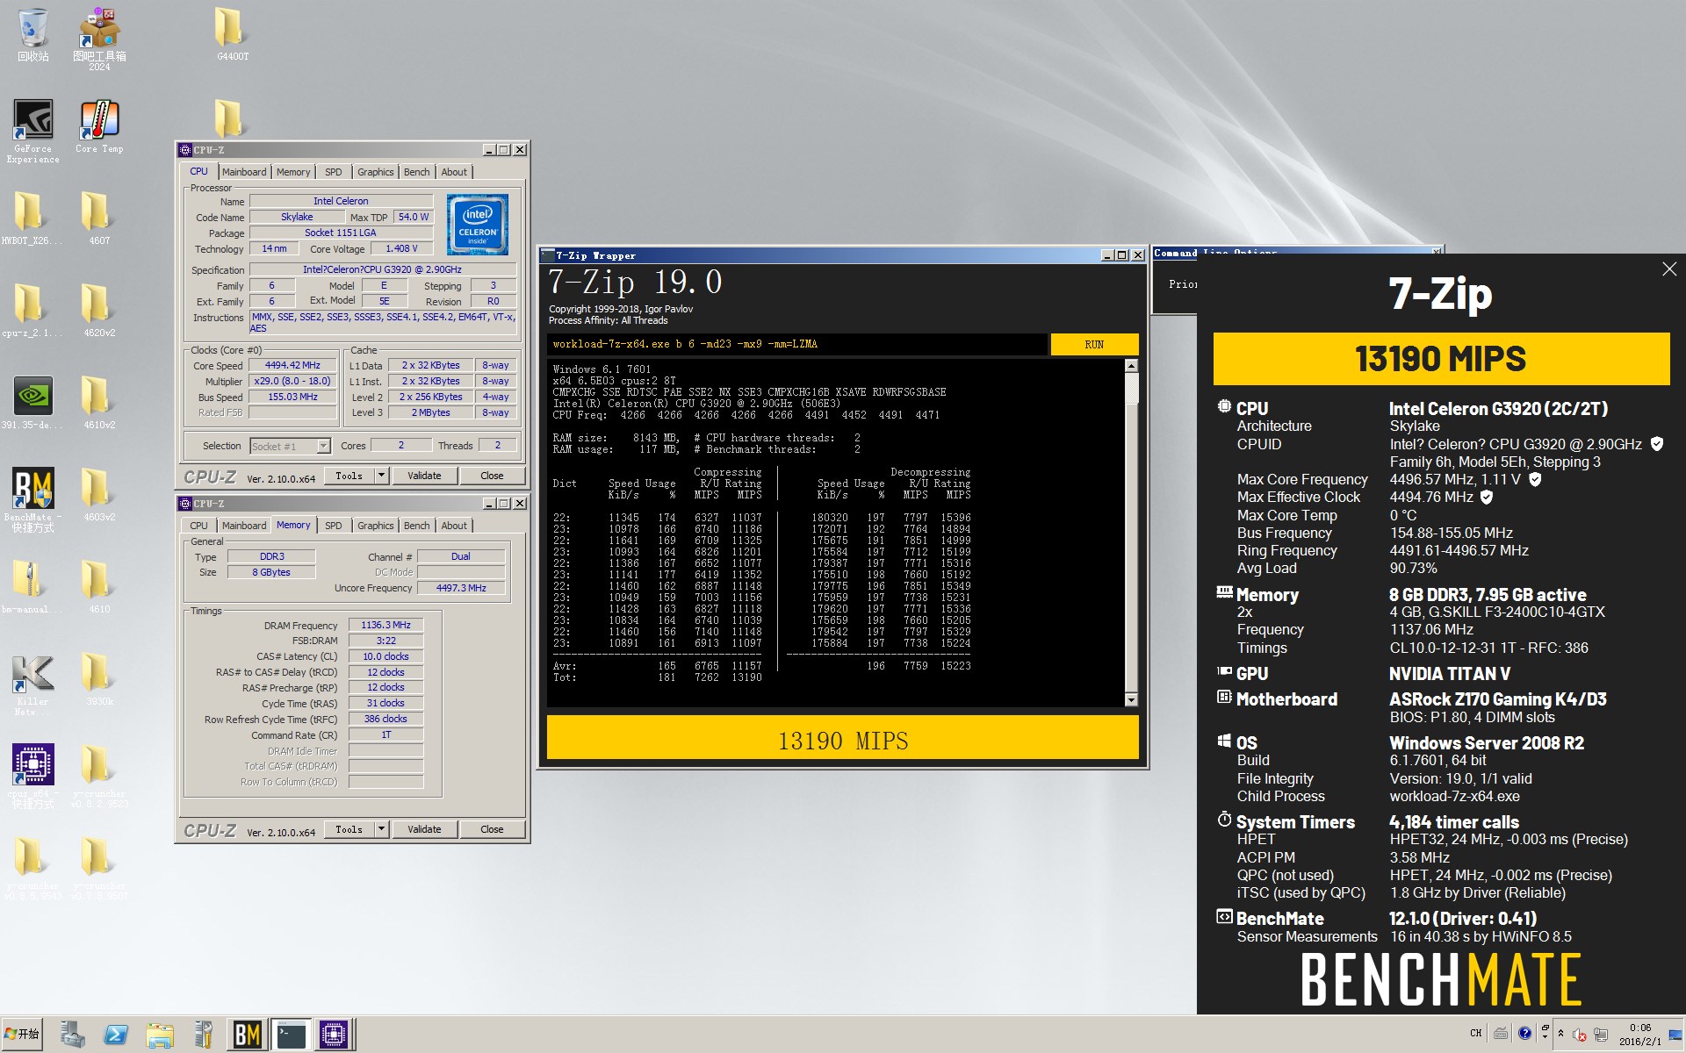The image size is (1686, 1053).
Task: Open Mainboard tab in lower CPU-Z window
Action: [244, 526]
